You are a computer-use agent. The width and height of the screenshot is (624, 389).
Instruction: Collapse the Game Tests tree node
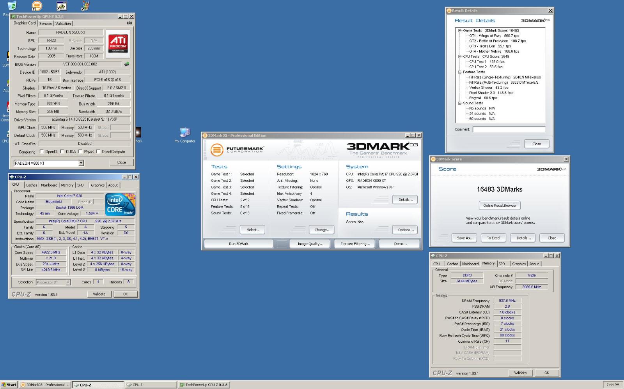[x=459, y=30]
